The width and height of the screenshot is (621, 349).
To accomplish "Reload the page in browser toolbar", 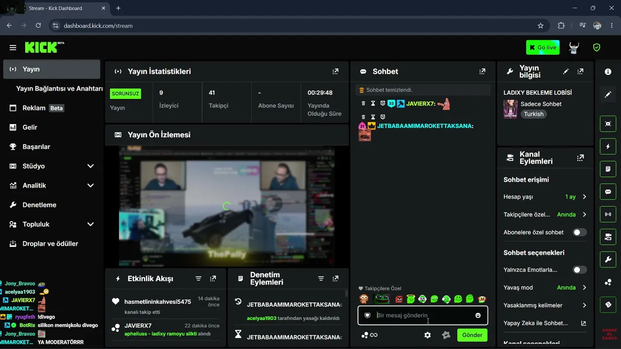I will [38, 26].
